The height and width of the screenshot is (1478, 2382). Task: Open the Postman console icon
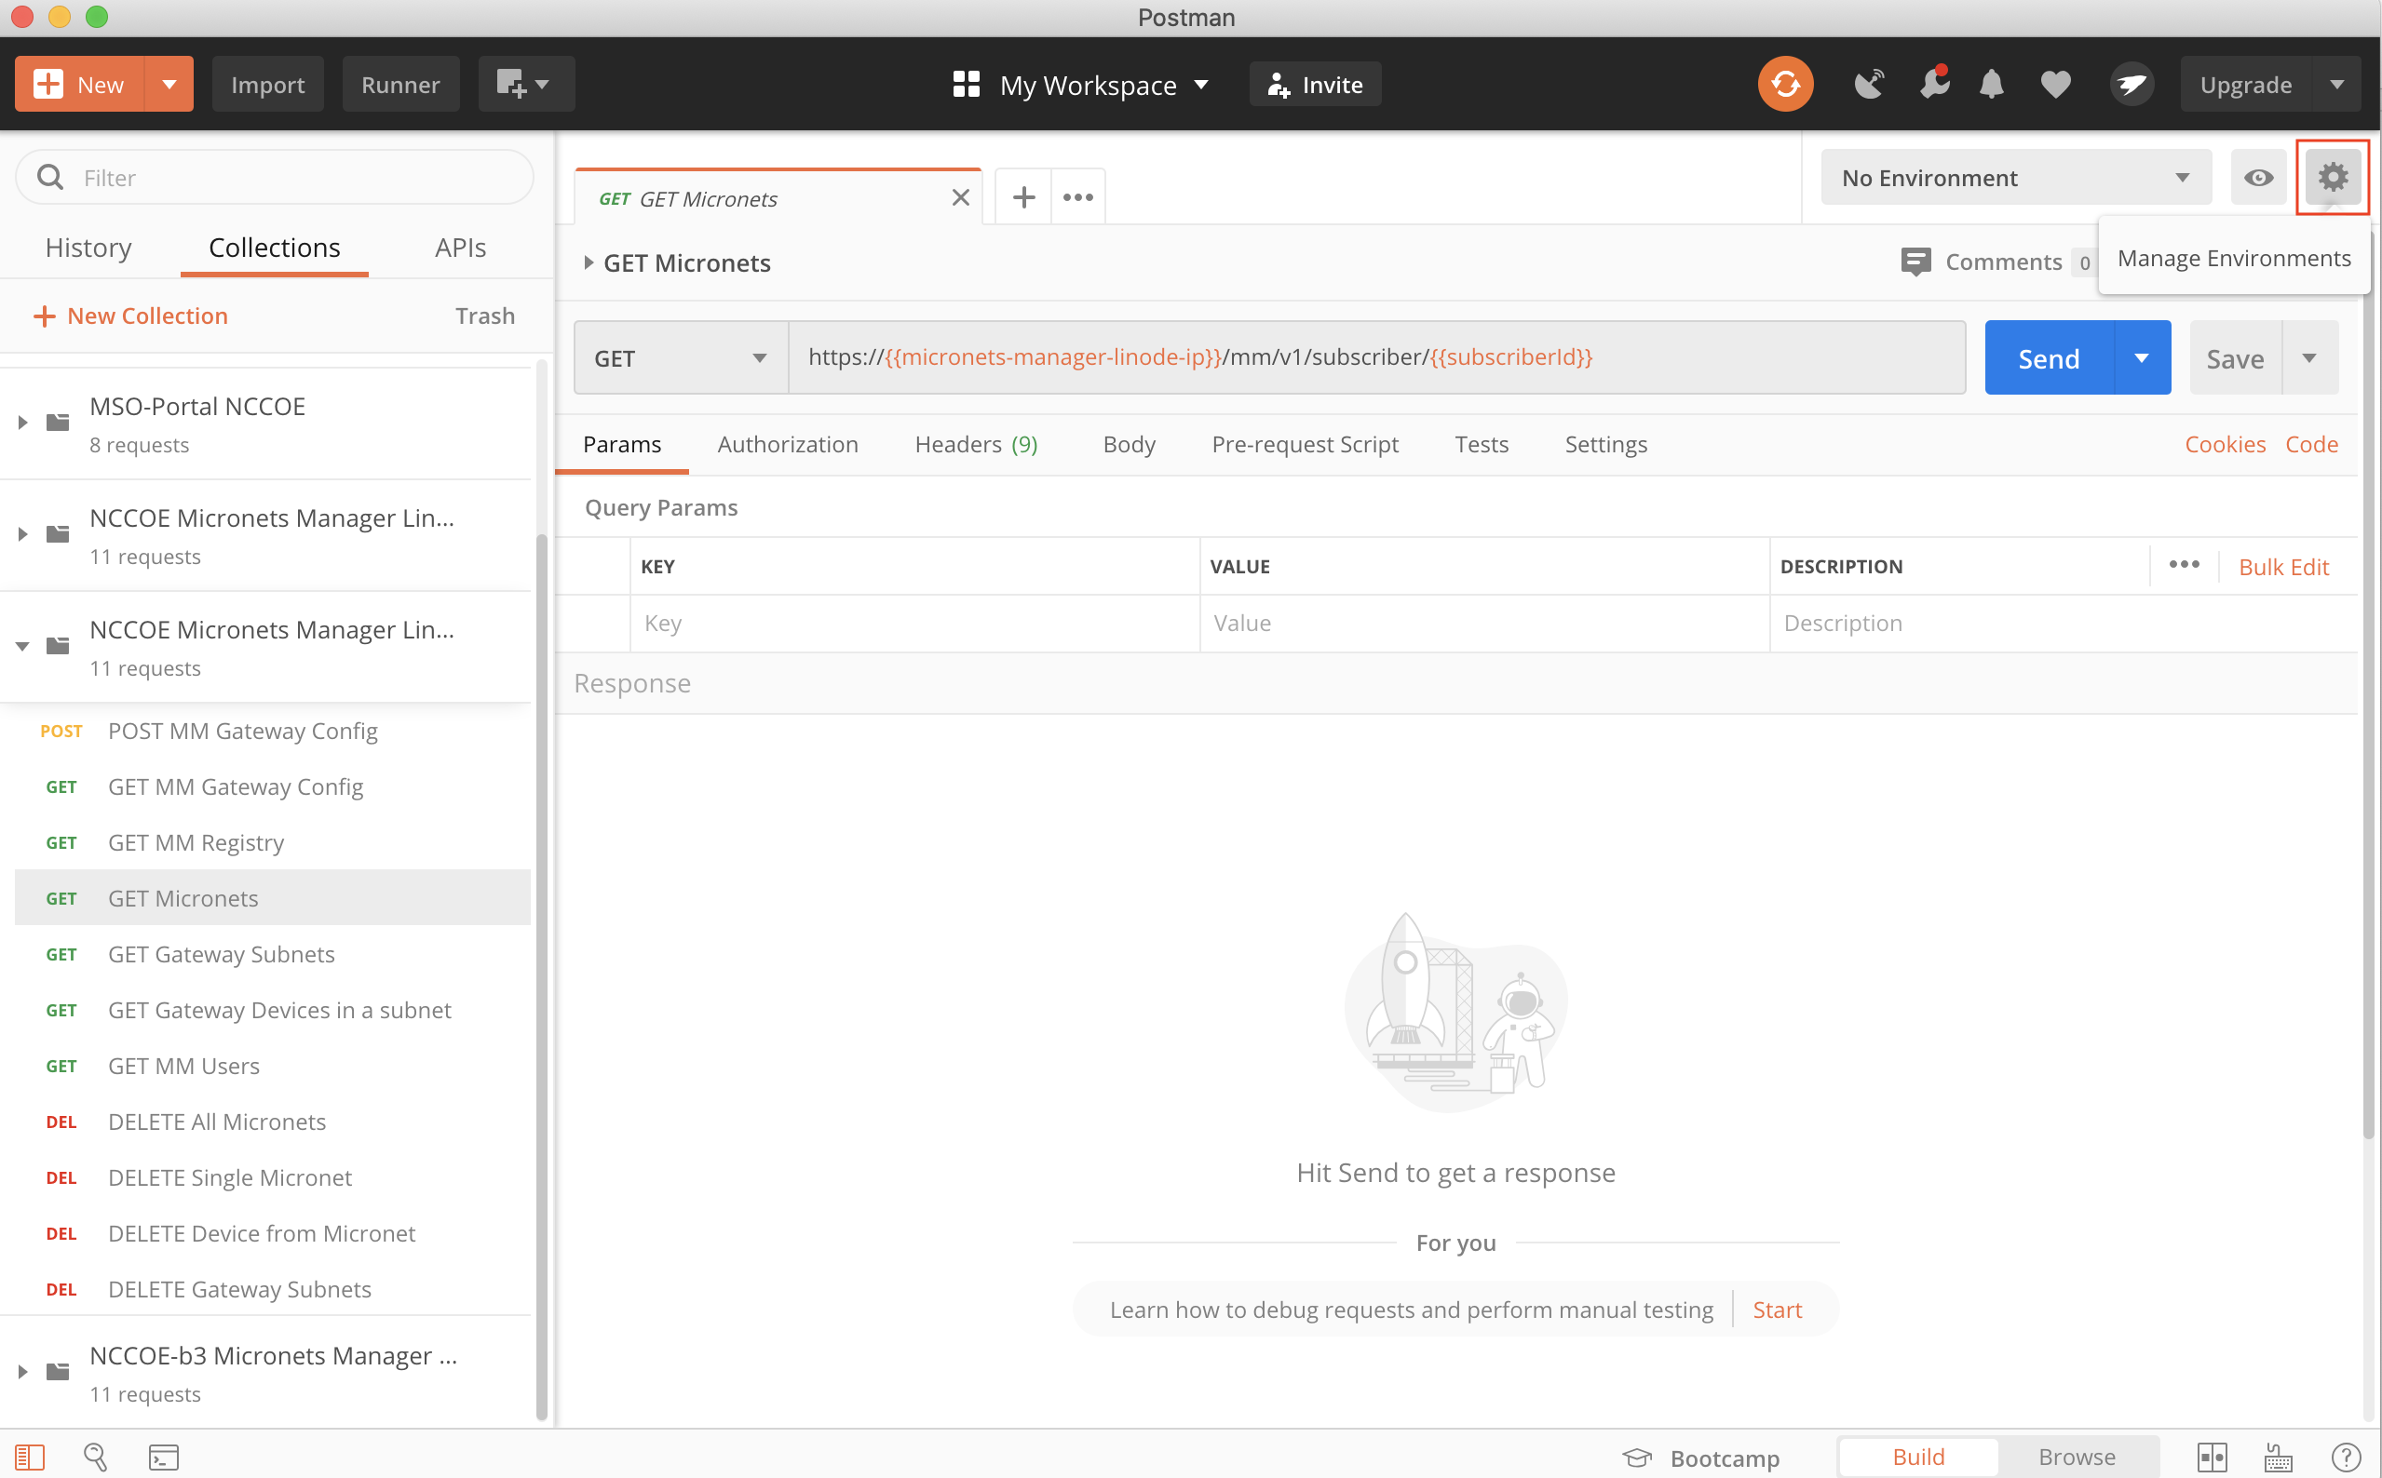163,1457
